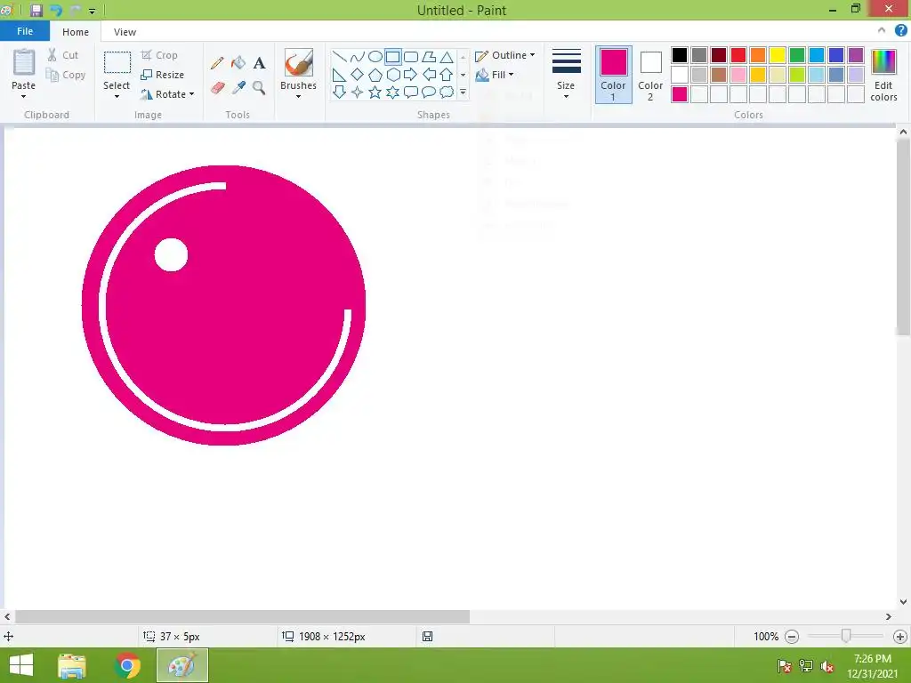The height and width of the screenshot is (683, 911).
Task: Click the Crop button
Action: [159, 55]
